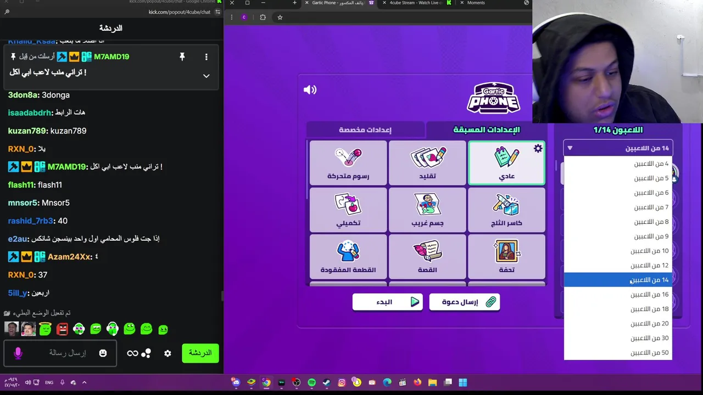
Task: Pick the تحفة game mode
Action: click(x=506, y=257)
